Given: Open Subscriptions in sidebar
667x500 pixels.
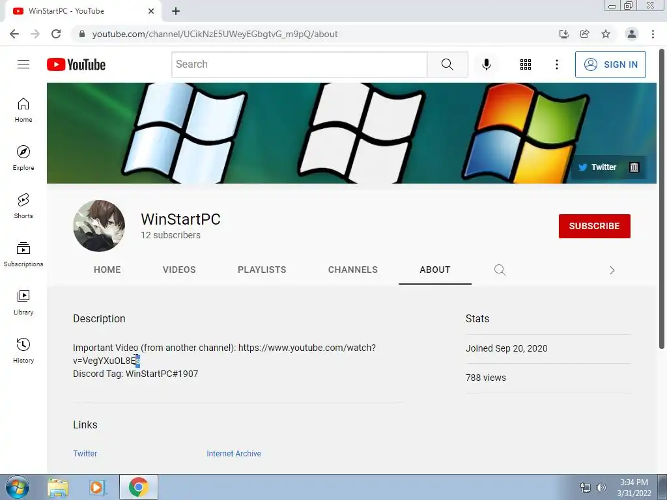Looking at the screenshot, I should point(23,254).
